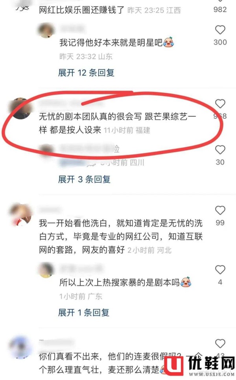Expand 展开 1 条回复
Screen dimensions: 236x380
(83, 313)
